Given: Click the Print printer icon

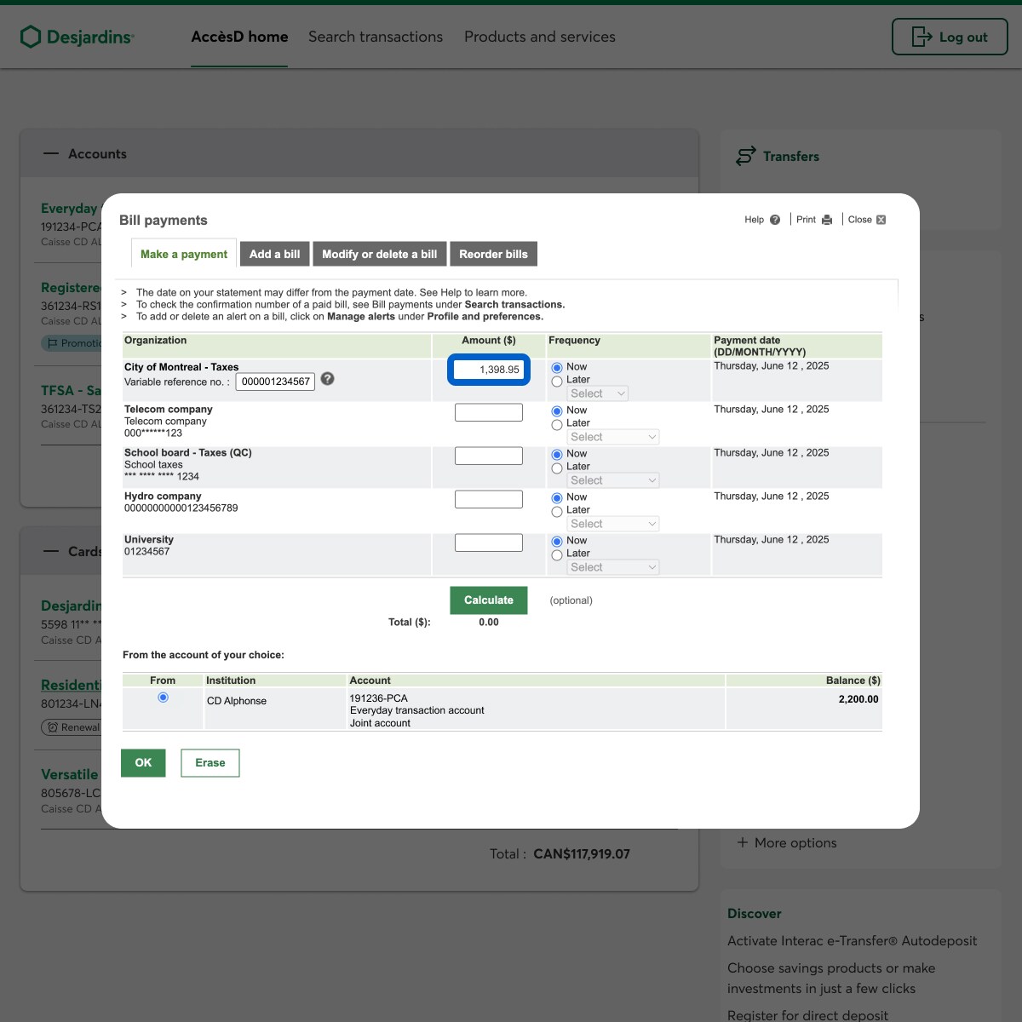Looking at the screenshot, I should 826,220.
